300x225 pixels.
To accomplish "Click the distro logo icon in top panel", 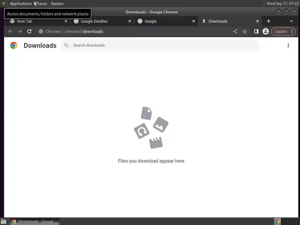I will coord(5,4).
